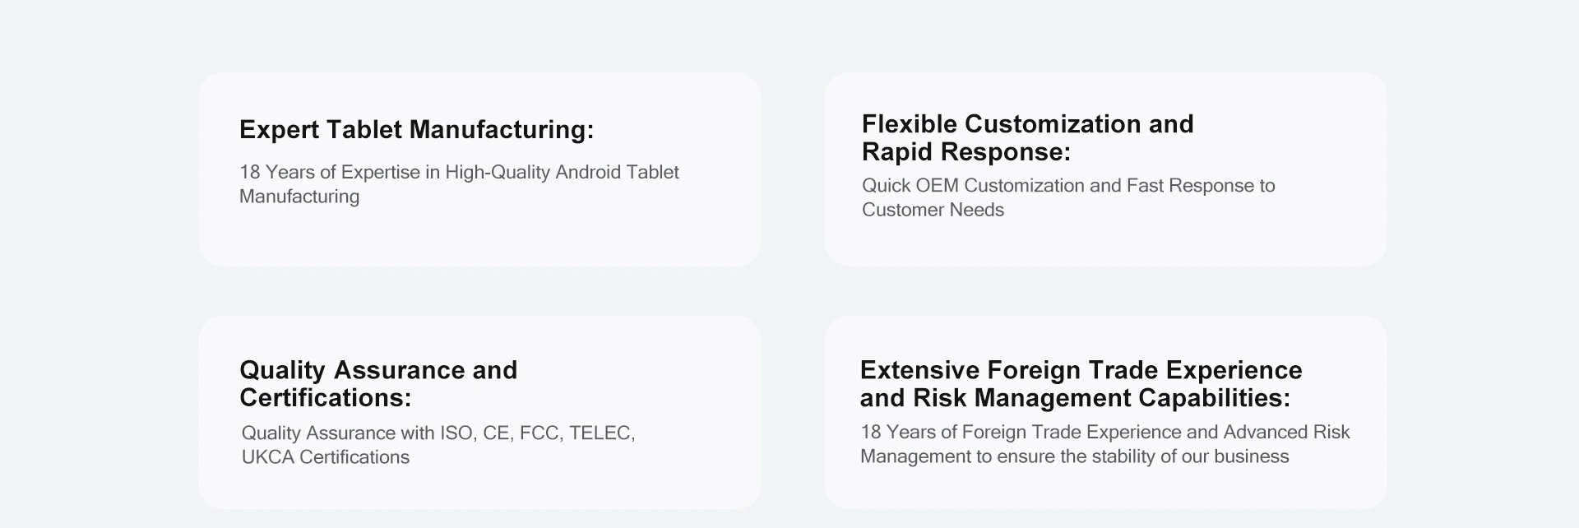Image resolution: width=1579 pixels, height=528 pixels.
Task: Click the 'Expert Tablet Manufacturing:' heading
Action: [x=416, y=130]
